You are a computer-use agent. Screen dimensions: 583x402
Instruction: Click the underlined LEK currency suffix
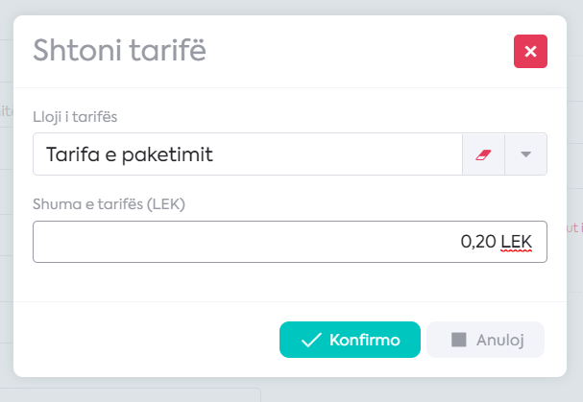(517, 242)
